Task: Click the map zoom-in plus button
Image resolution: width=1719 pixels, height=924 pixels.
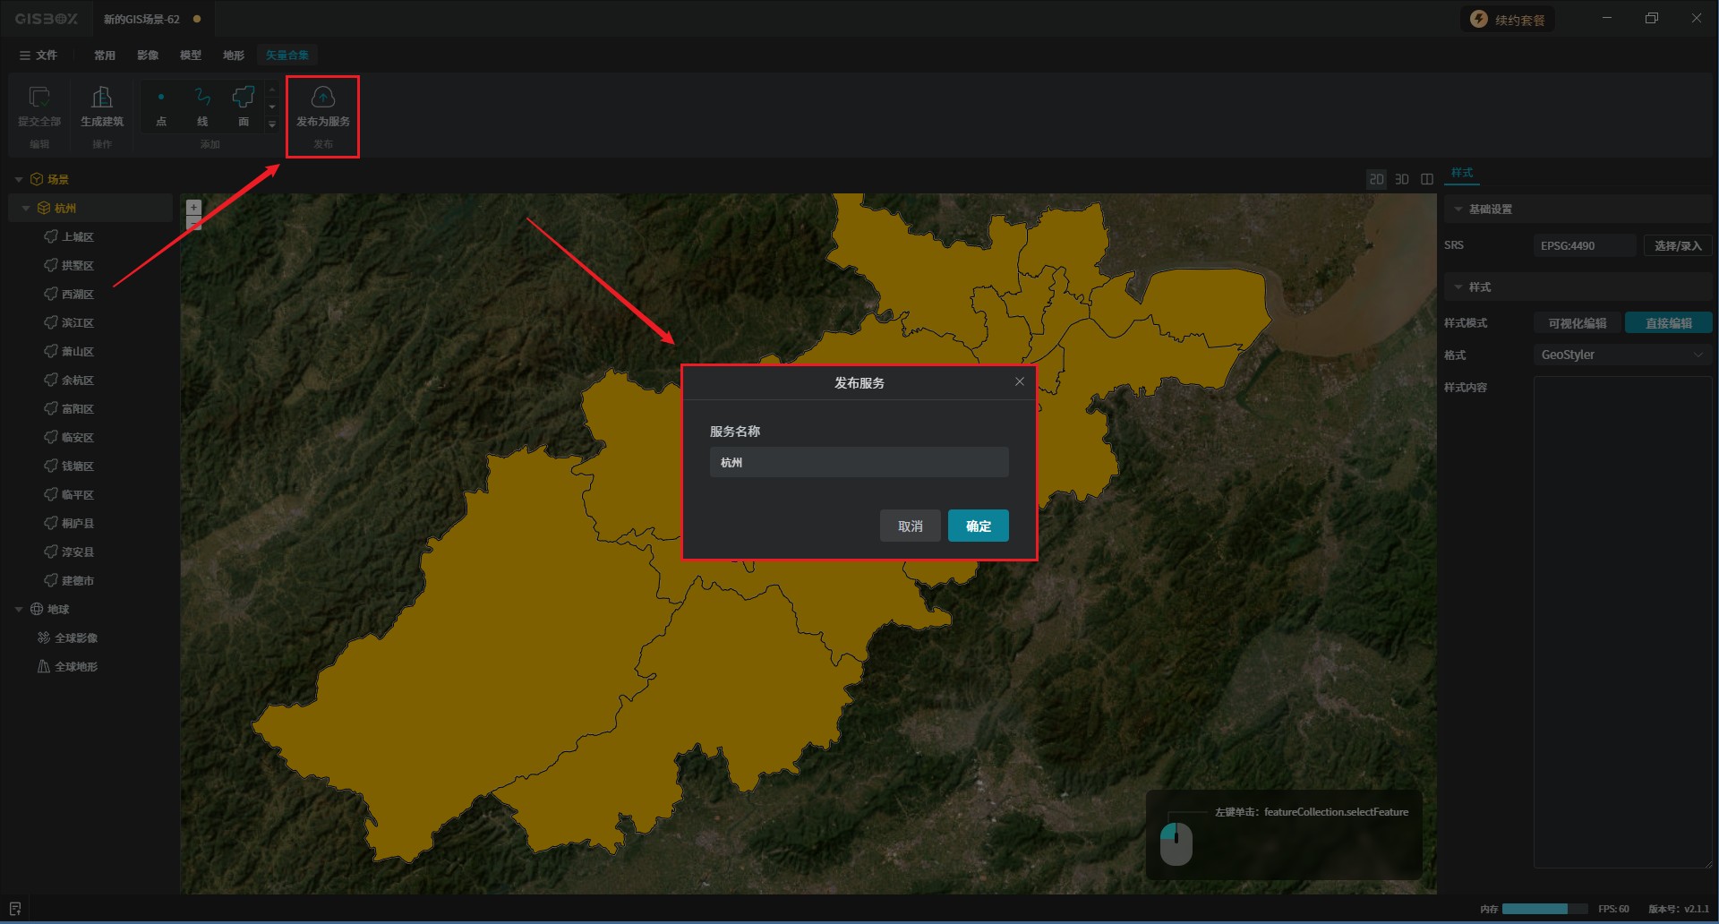Action: pyautogui.click(x=193, y=207)
